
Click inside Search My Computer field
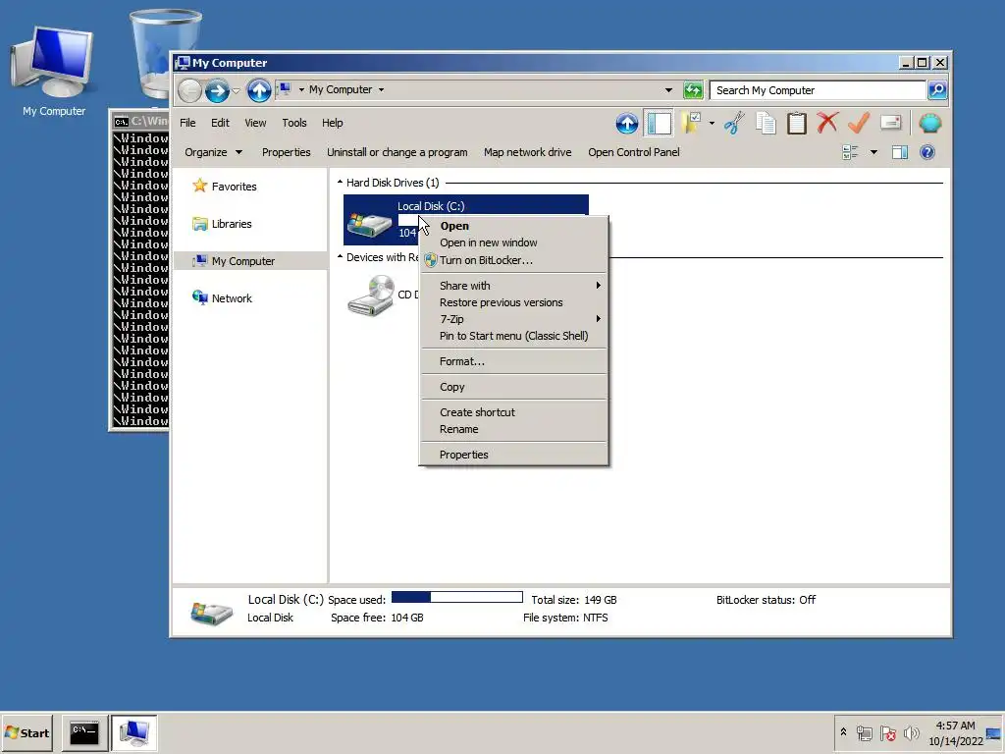coord(818,90)
